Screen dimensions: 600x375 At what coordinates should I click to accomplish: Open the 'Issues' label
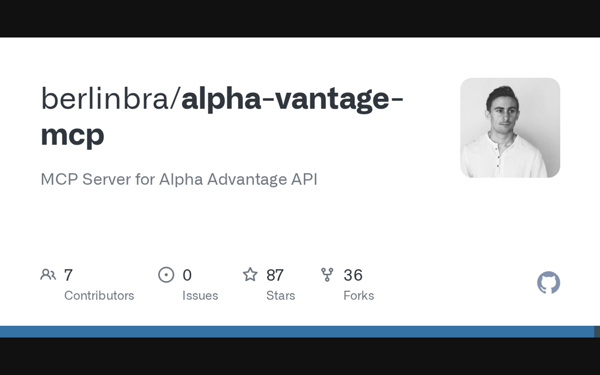[x=200, y=295]
